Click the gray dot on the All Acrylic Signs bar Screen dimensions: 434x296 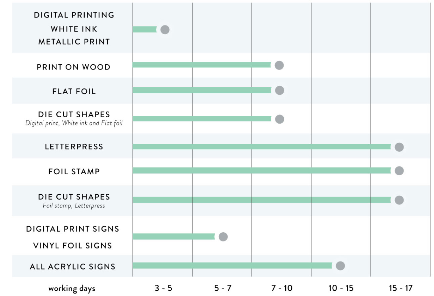pyautogui.click(x=340, y=266)
